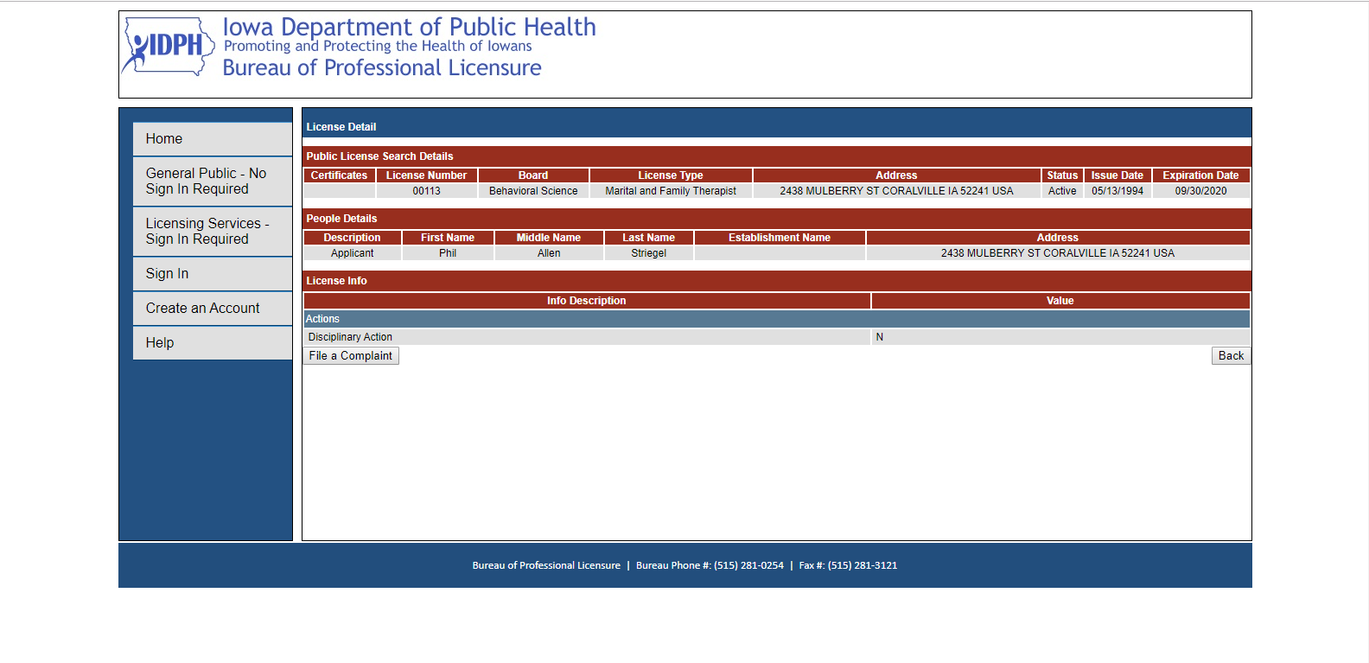Click the IDPH logo icon
The image size is (1369, 663).
(x=169, y=47)
